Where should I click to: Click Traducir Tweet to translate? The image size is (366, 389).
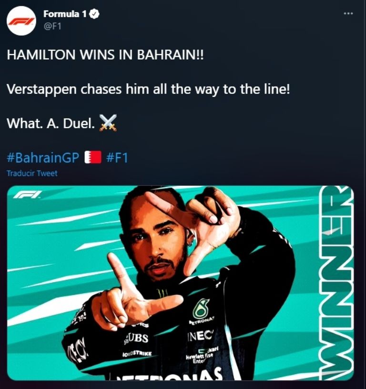click(32, 173)
